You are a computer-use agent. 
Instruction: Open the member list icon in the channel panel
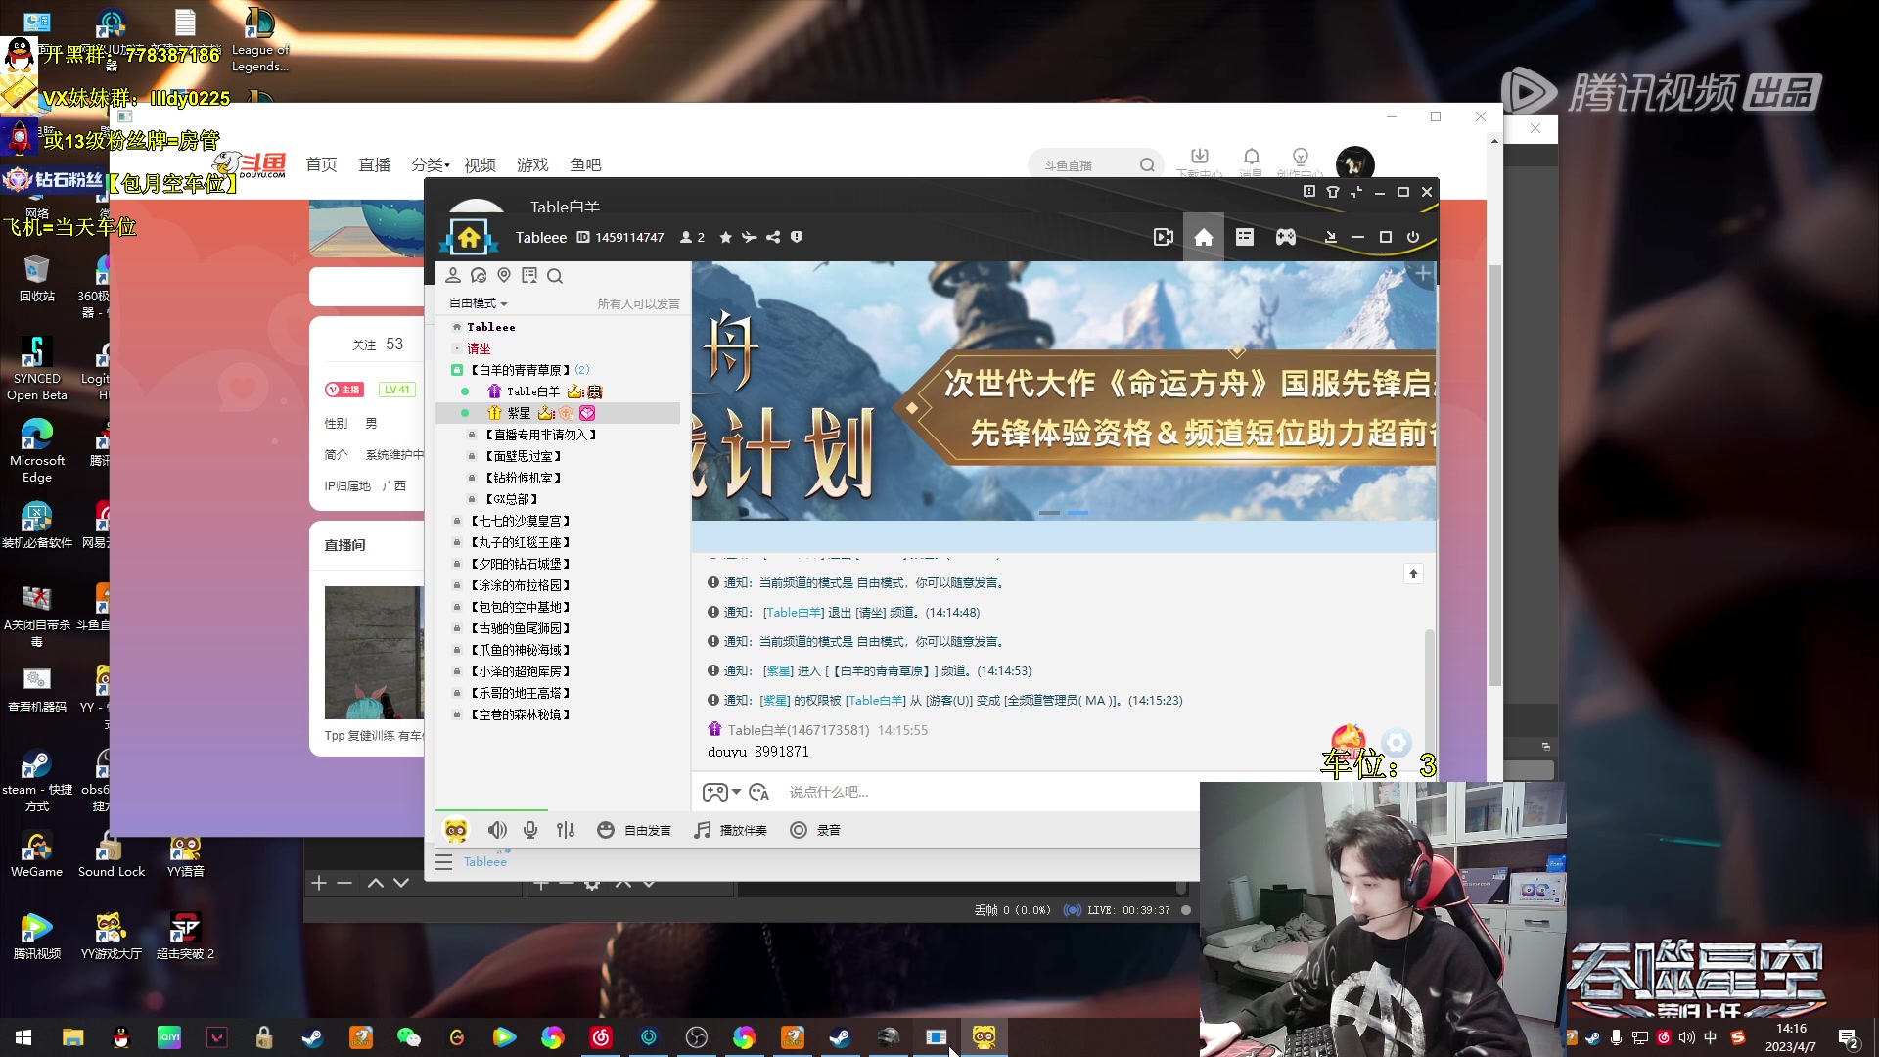click(453, 275)
